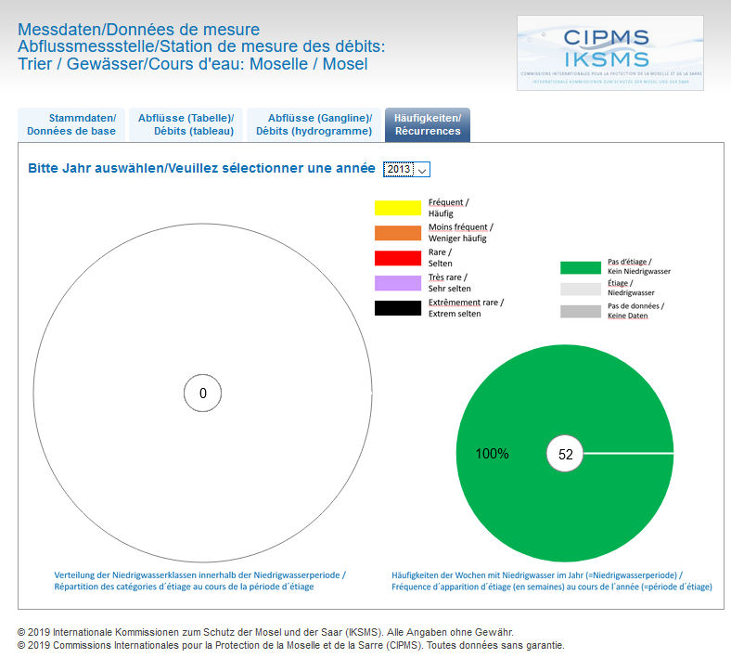This screenshot has height=658, width=731.
Task: Click the light gray Étiage/Niedrigwasser swatch
Action: coord(581,289)
